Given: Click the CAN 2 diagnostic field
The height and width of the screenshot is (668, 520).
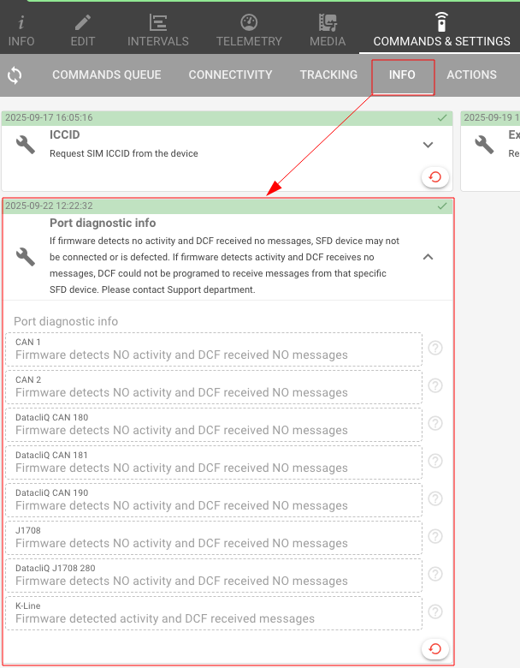Looking at the screenshot, I should [x=214, y=386].
